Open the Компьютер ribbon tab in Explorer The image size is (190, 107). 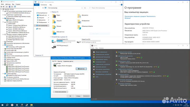click(44, 5)
